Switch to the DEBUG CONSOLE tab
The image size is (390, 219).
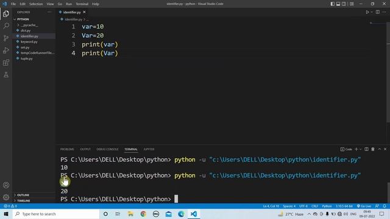[x=107, y=149]
